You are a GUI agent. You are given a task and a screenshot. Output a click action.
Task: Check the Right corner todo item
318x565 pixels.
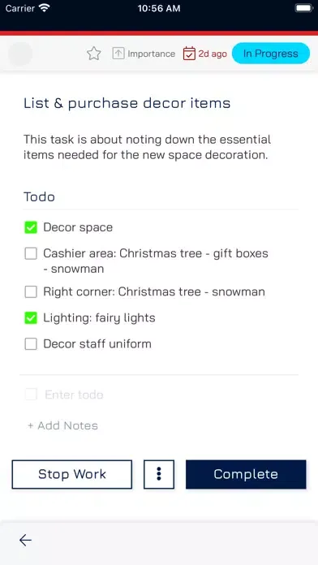coord(31,291)
